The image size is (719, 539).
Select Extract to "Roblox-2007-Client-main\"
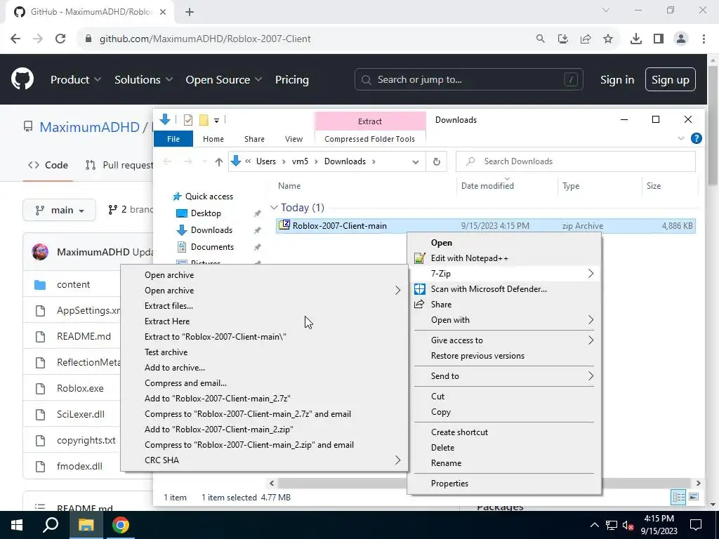(x=265, y=336)
